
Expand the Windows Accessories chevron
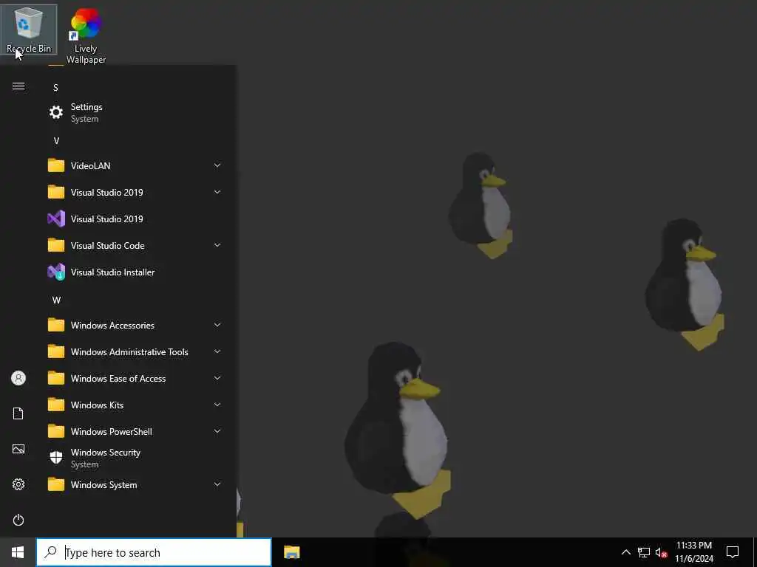click(x=217, y=325)
